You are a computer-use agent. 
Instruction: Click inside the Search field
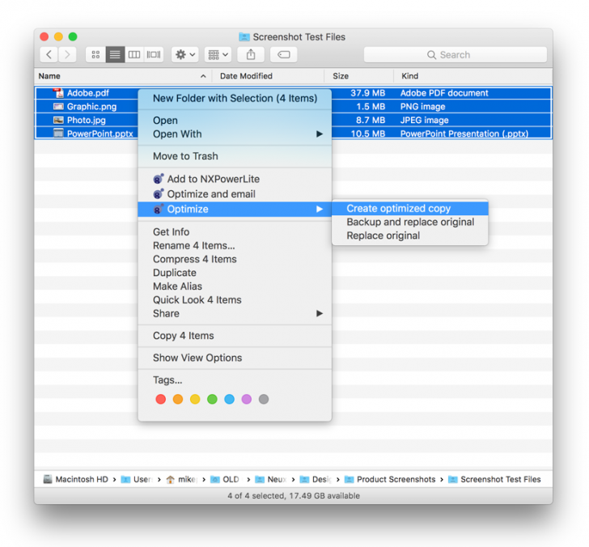point(456,55)
